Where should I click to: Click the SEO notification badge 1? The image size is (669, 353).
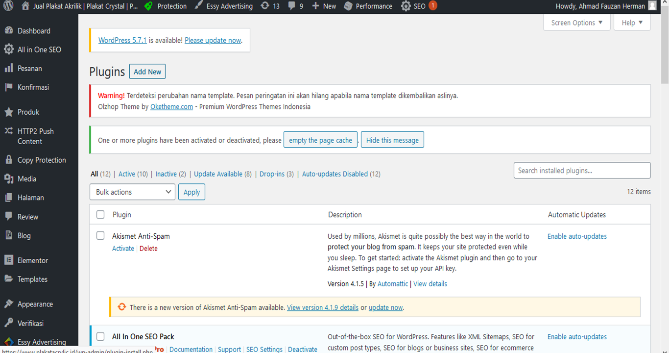432,5
